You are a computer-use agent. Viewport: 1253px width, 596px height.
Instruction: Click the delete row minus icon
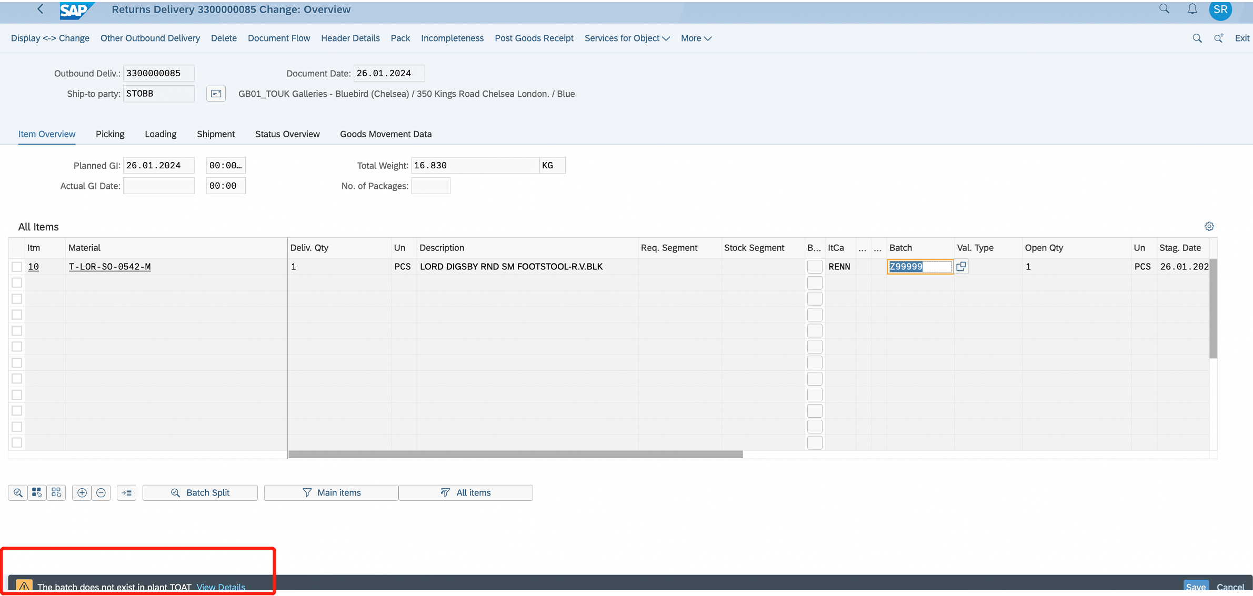pyautogui.click(x=101, y=493)
